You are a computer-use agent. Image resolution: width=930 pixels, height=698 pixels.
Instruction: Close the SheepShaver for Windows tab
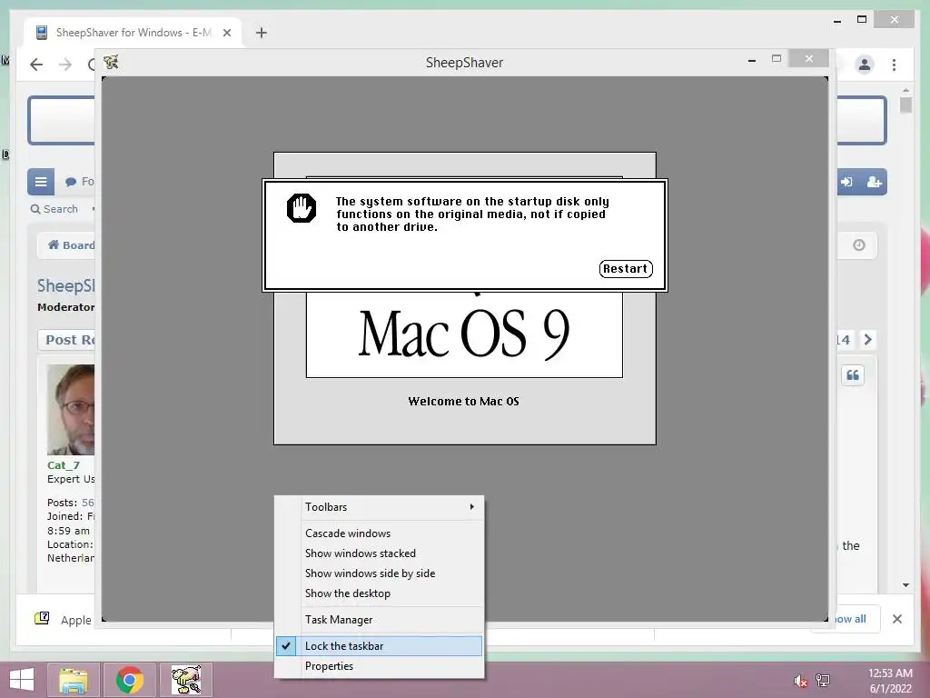click(226, 33)
